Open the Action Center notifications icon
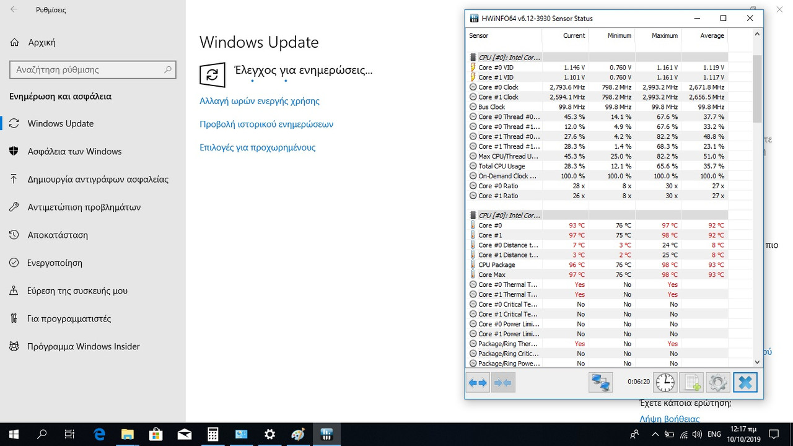The image size is (793, 446). click(773, 434)
